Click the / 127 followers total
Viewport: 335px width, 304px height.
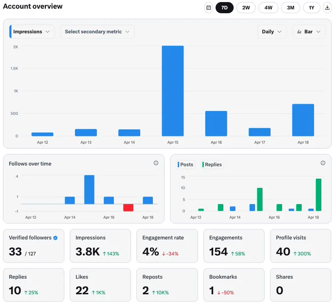pyautogui.click(x=31, y=254)
